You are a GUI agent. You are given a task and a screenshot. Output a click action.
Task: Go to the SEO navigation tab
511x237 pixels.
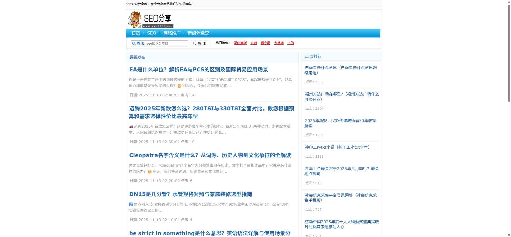point(151,33)
